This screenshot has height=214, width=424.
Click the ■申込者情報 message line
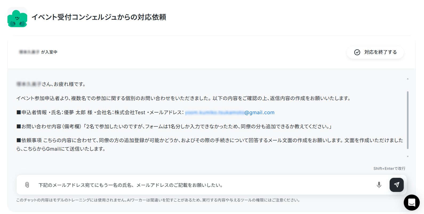[x=145, y=112]
